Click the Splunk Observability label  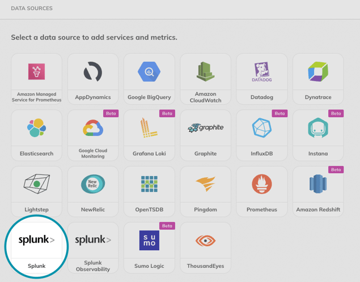click(93, 266)
